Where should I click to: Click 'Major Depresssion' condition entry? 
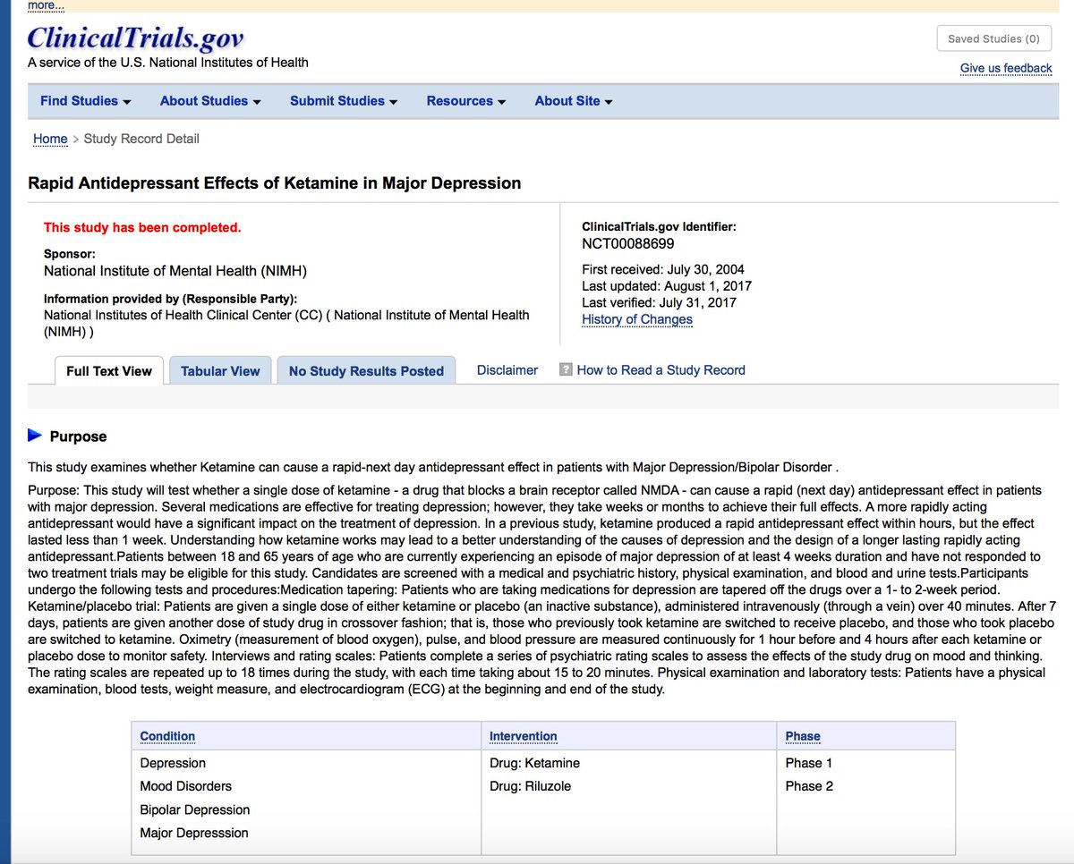pos(194,833)
